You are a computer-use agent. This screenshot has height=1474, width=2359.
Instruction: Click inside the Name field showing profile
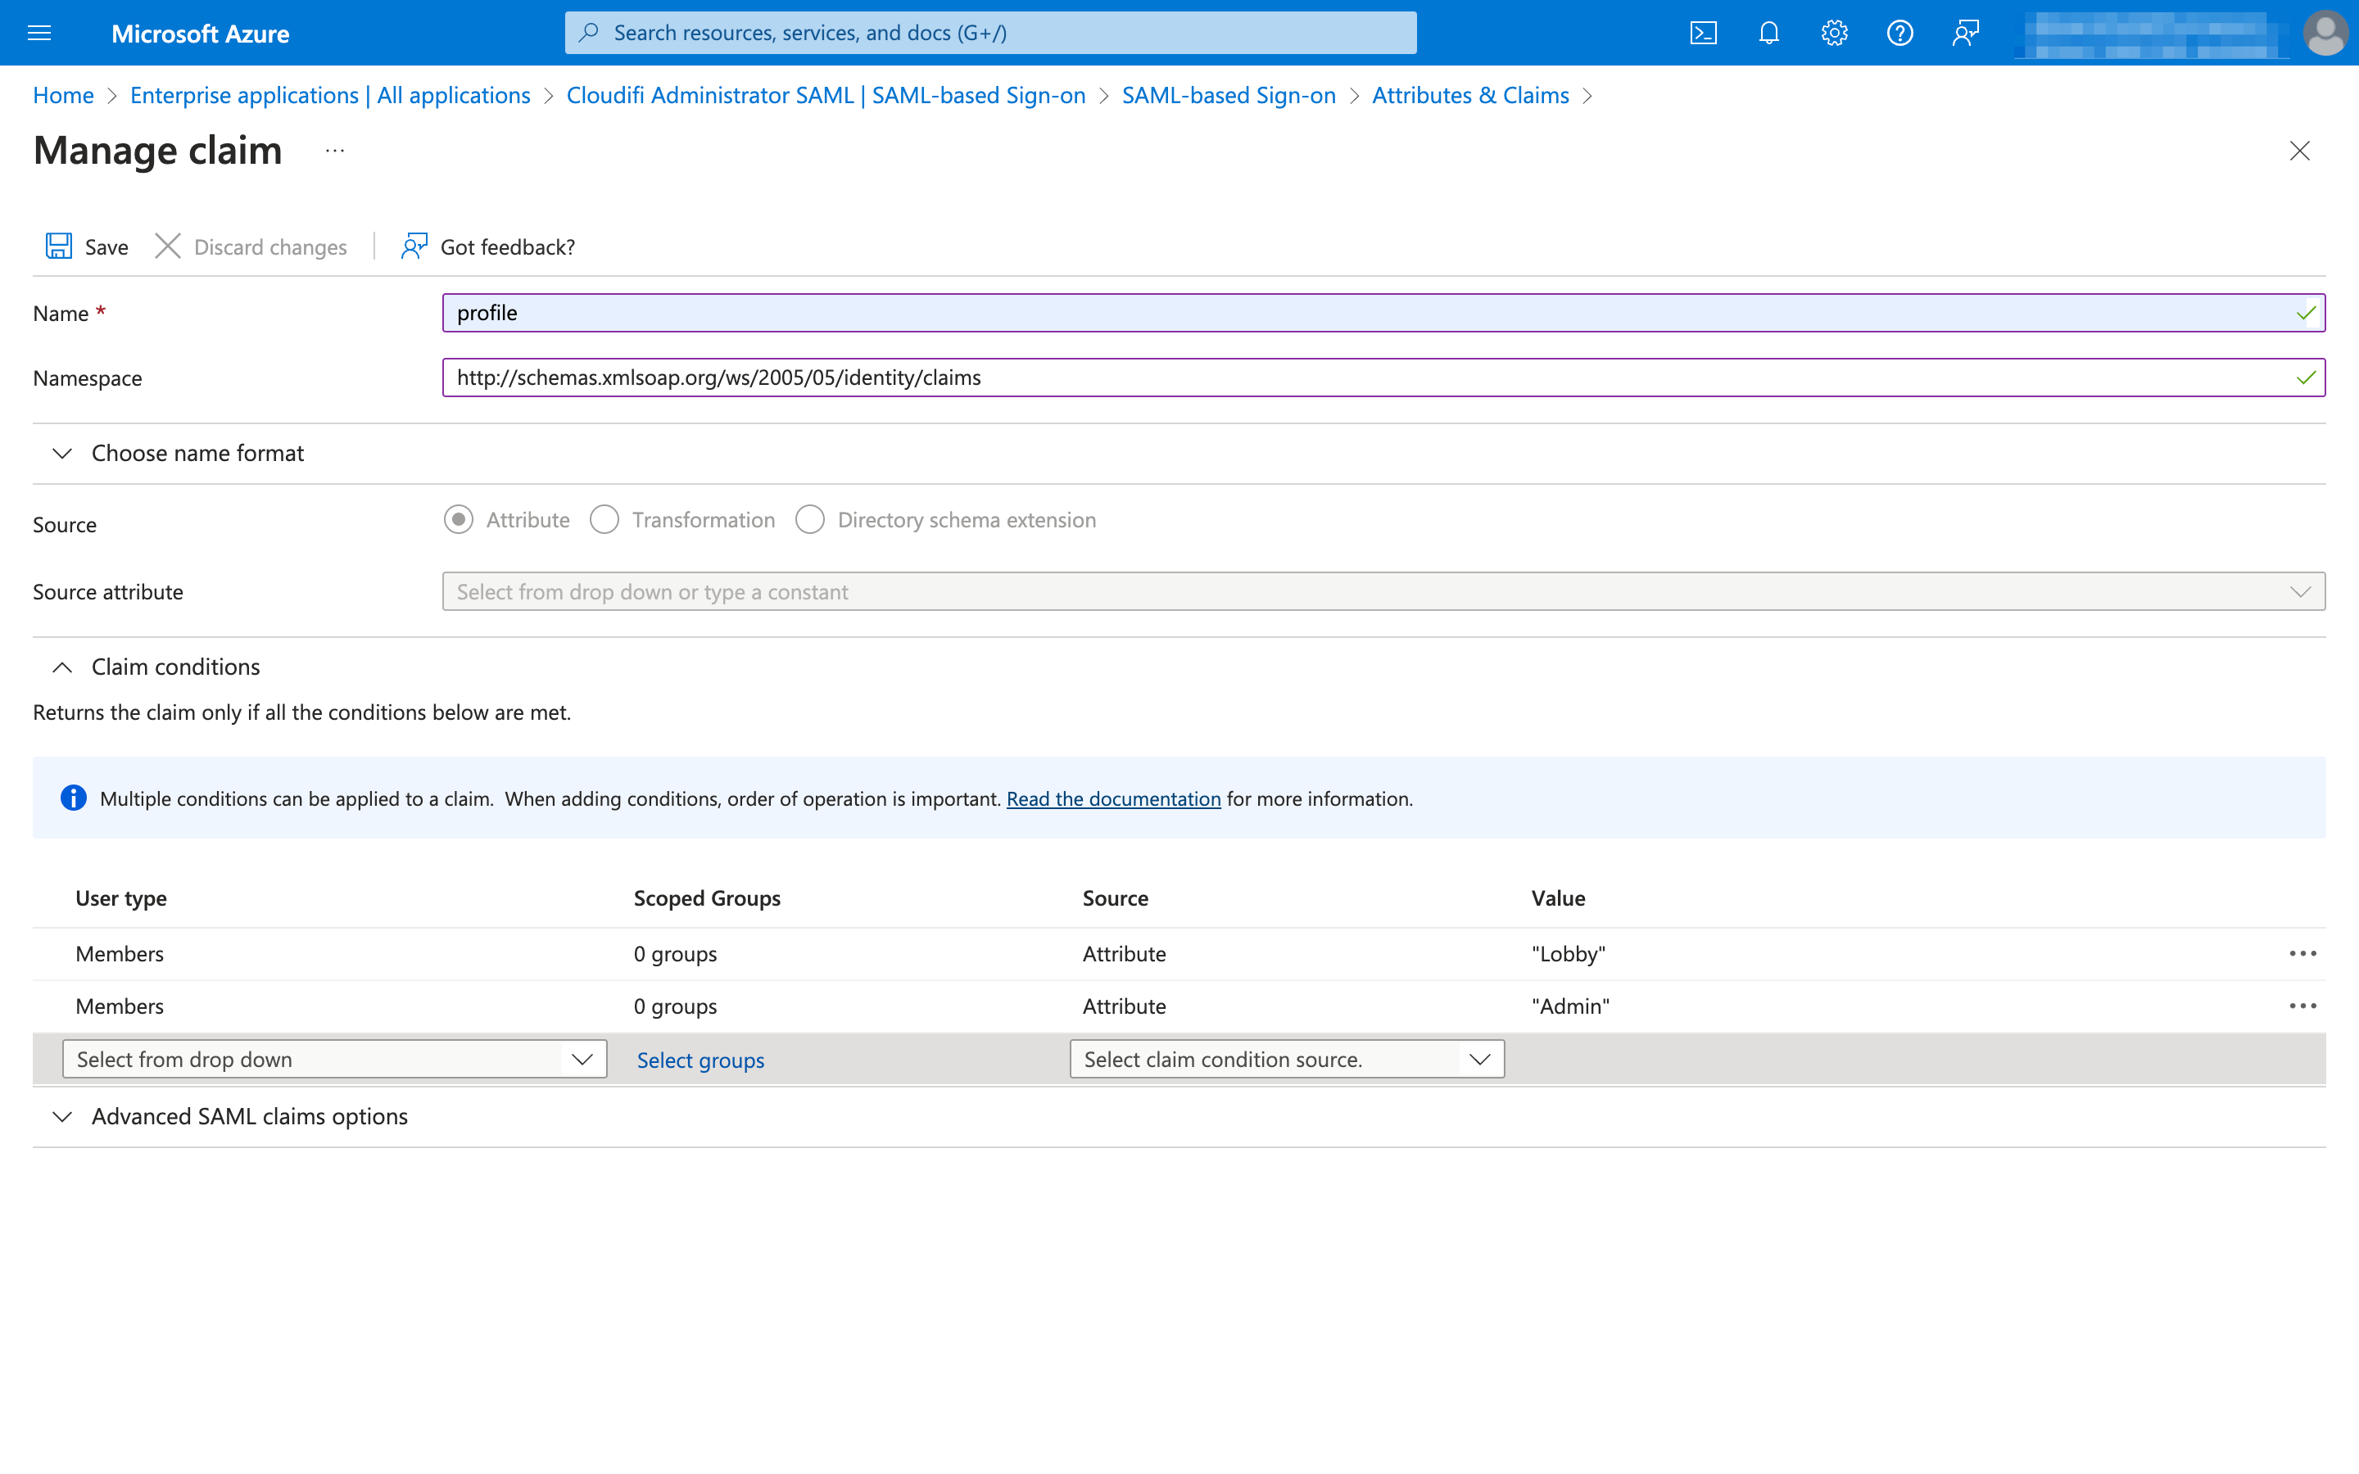975,312
